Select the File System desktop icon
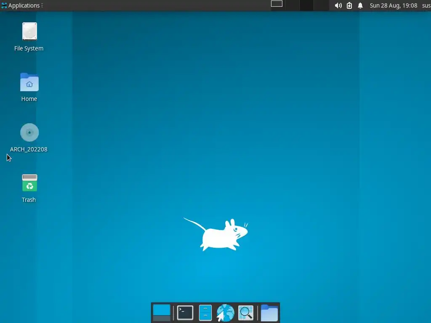This screenshot has width=431, height=323. tap(29, 31)
